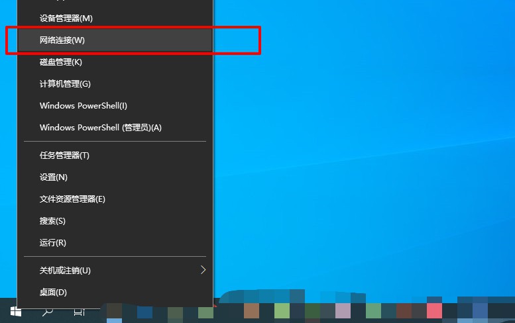Image resolution: width=515 pixels, height=323 pixels.
Task: Select 网络连接(W) in the menu
Action: [x=62, y=40]
